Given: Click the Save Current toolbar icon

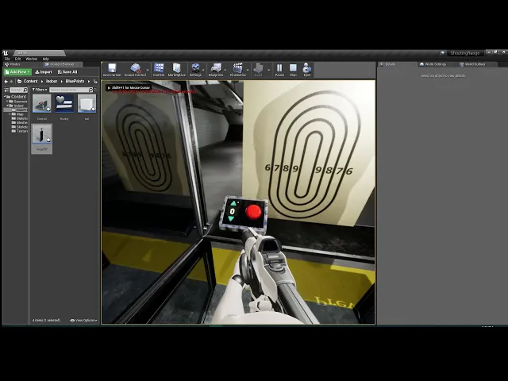Looking at the screenshot, I should pyautogui.click(x=112, y=70).
